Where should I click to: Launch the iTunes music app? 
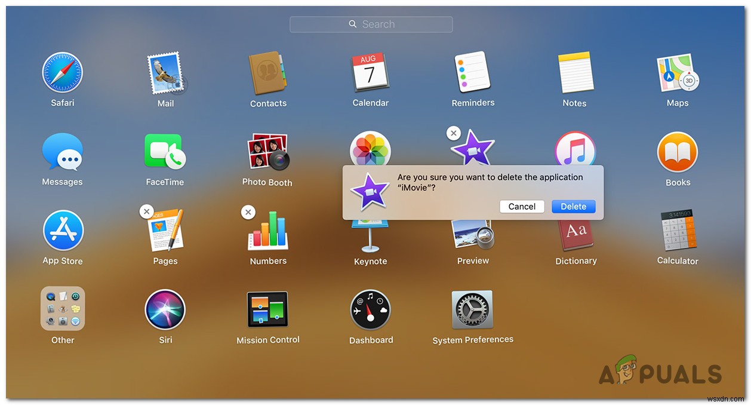575,149
